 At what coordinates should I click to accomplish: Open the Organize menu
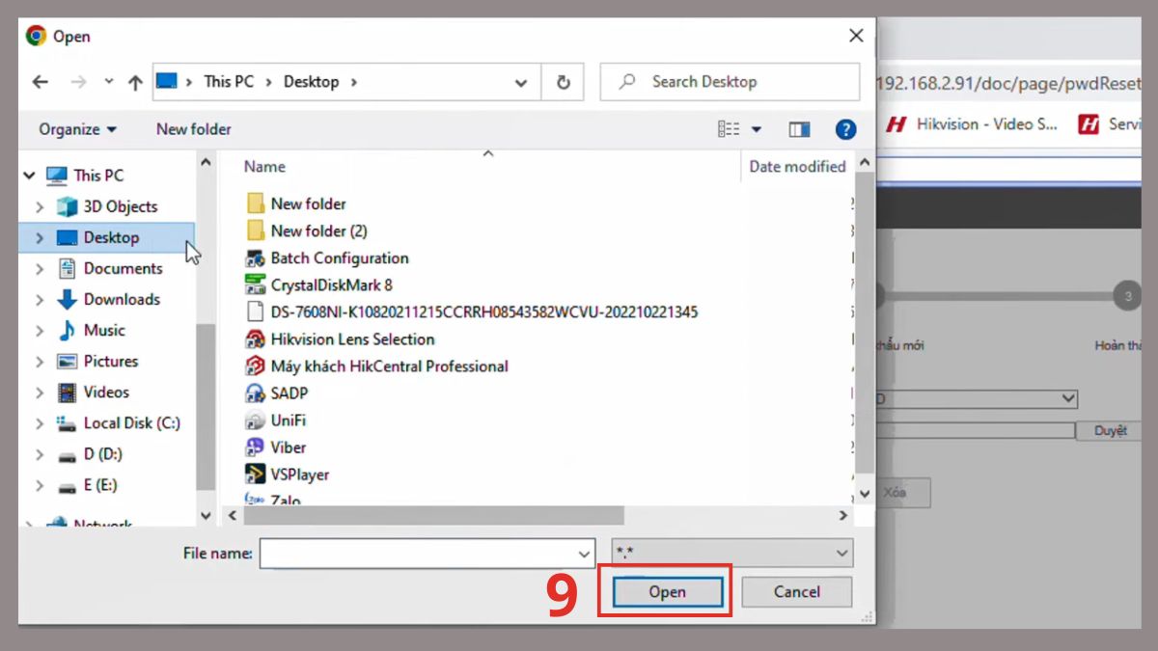tap(77, 129)
